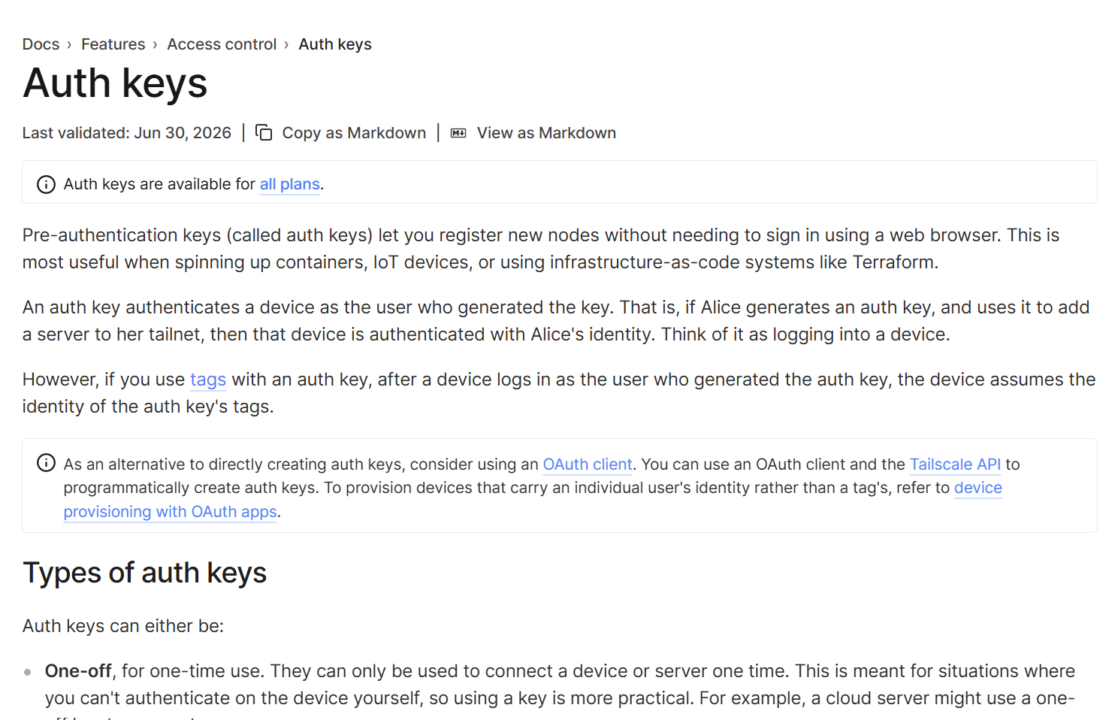Screen dimensions: 1103x720
Task: Open the all plans link
Action: [x=290, y=184]
